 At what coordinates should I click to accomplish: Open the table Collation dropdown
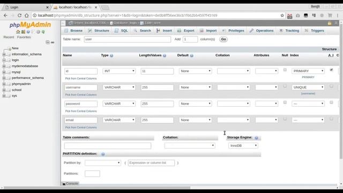coord(190,145)
